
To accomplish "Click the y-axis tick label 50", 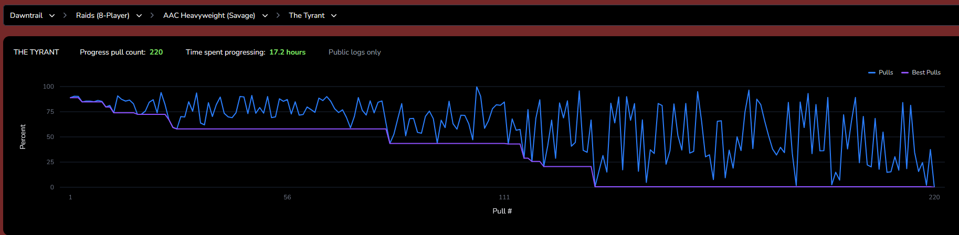I will pyautogui.click(x=50, y=137).
